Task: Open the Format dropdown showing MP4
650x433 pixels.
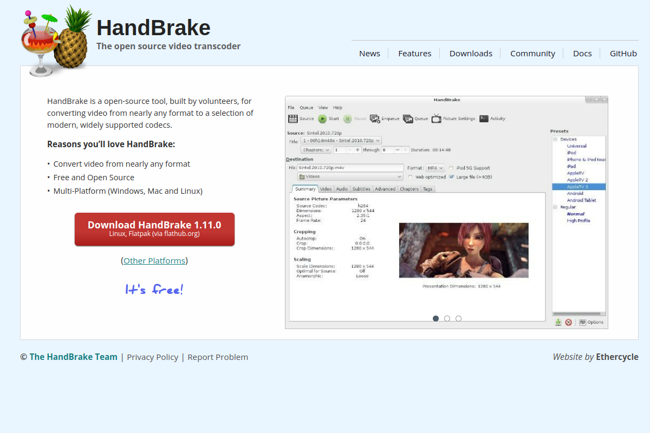Action: 436,168
